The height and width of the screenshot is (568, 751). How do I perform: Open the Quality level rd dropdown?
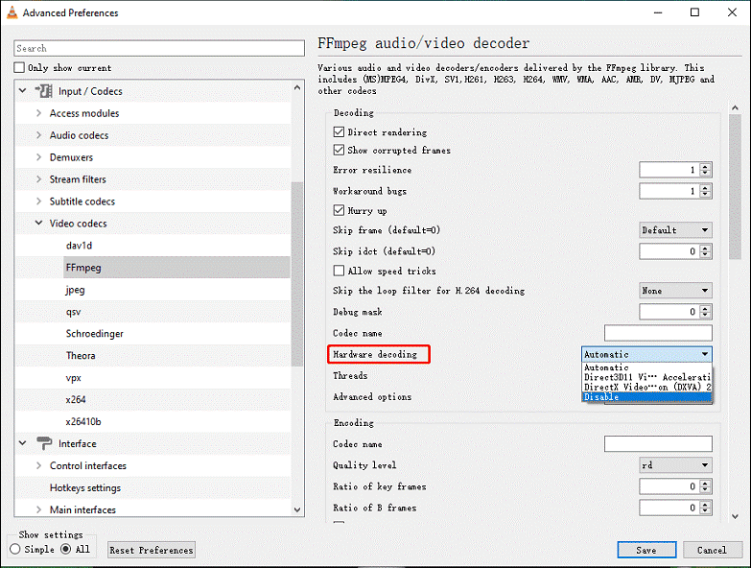coord(675,465)
